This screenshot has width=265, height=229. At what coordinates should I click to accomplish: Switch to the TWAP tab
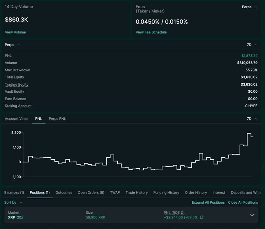tap(115, 192)
